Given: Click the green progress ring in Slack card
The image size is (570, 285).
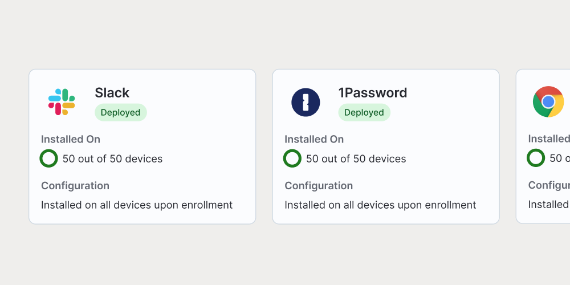Looking at the screenshot, I should (x=49, y=158).
